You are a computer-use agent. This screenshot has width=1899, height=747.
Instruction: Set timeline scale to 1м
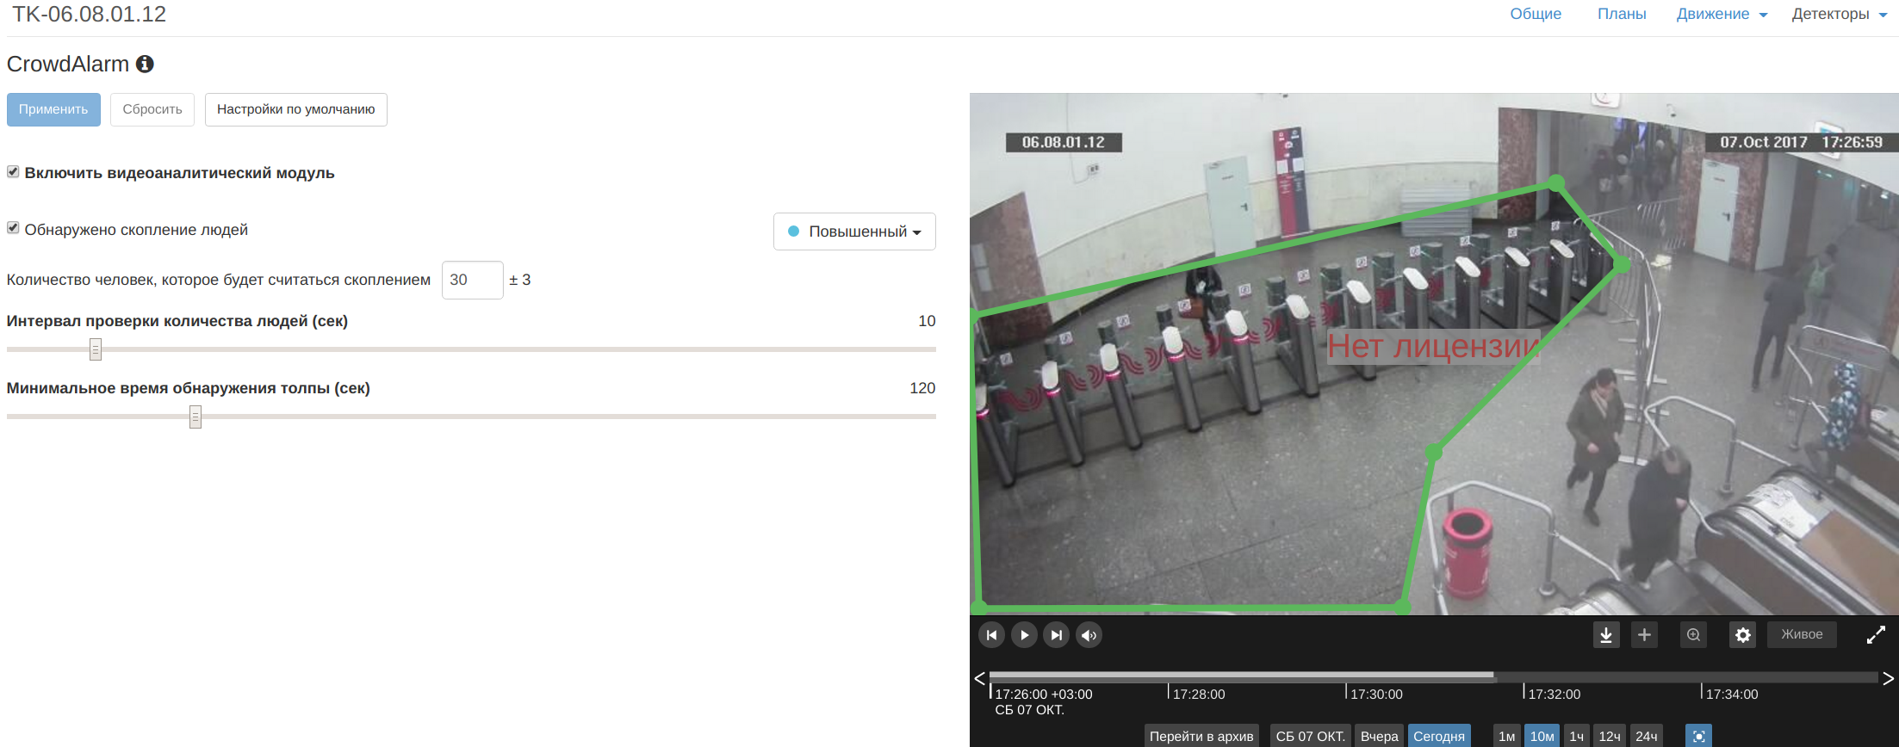[x=1506, y=736]
